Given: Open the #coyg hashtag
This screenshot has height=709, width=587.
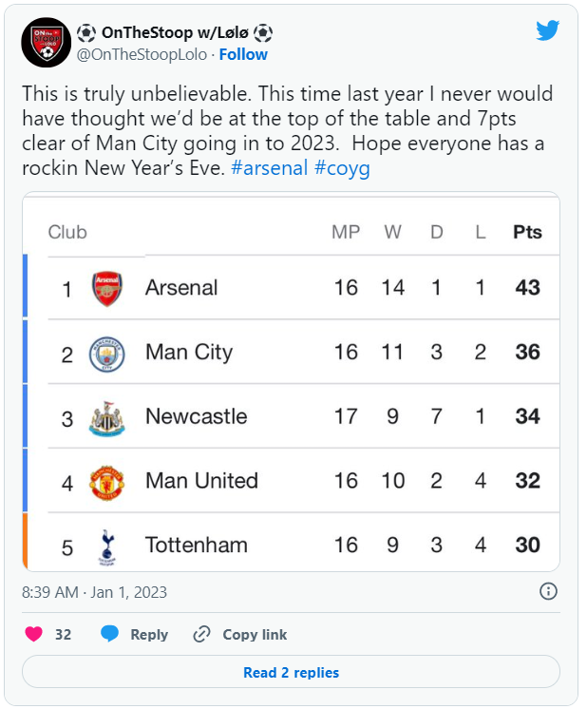Looking at the screenshot, I should tap(342, 168).
